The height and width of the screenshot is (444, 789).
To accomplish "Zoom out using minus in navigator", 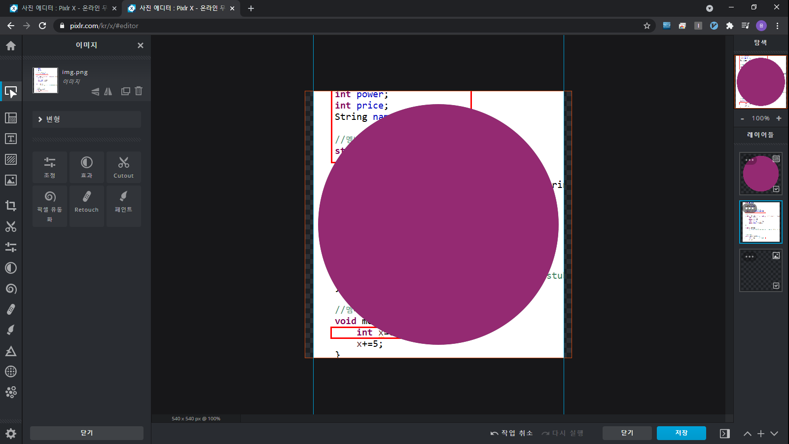I will point(742,118).
